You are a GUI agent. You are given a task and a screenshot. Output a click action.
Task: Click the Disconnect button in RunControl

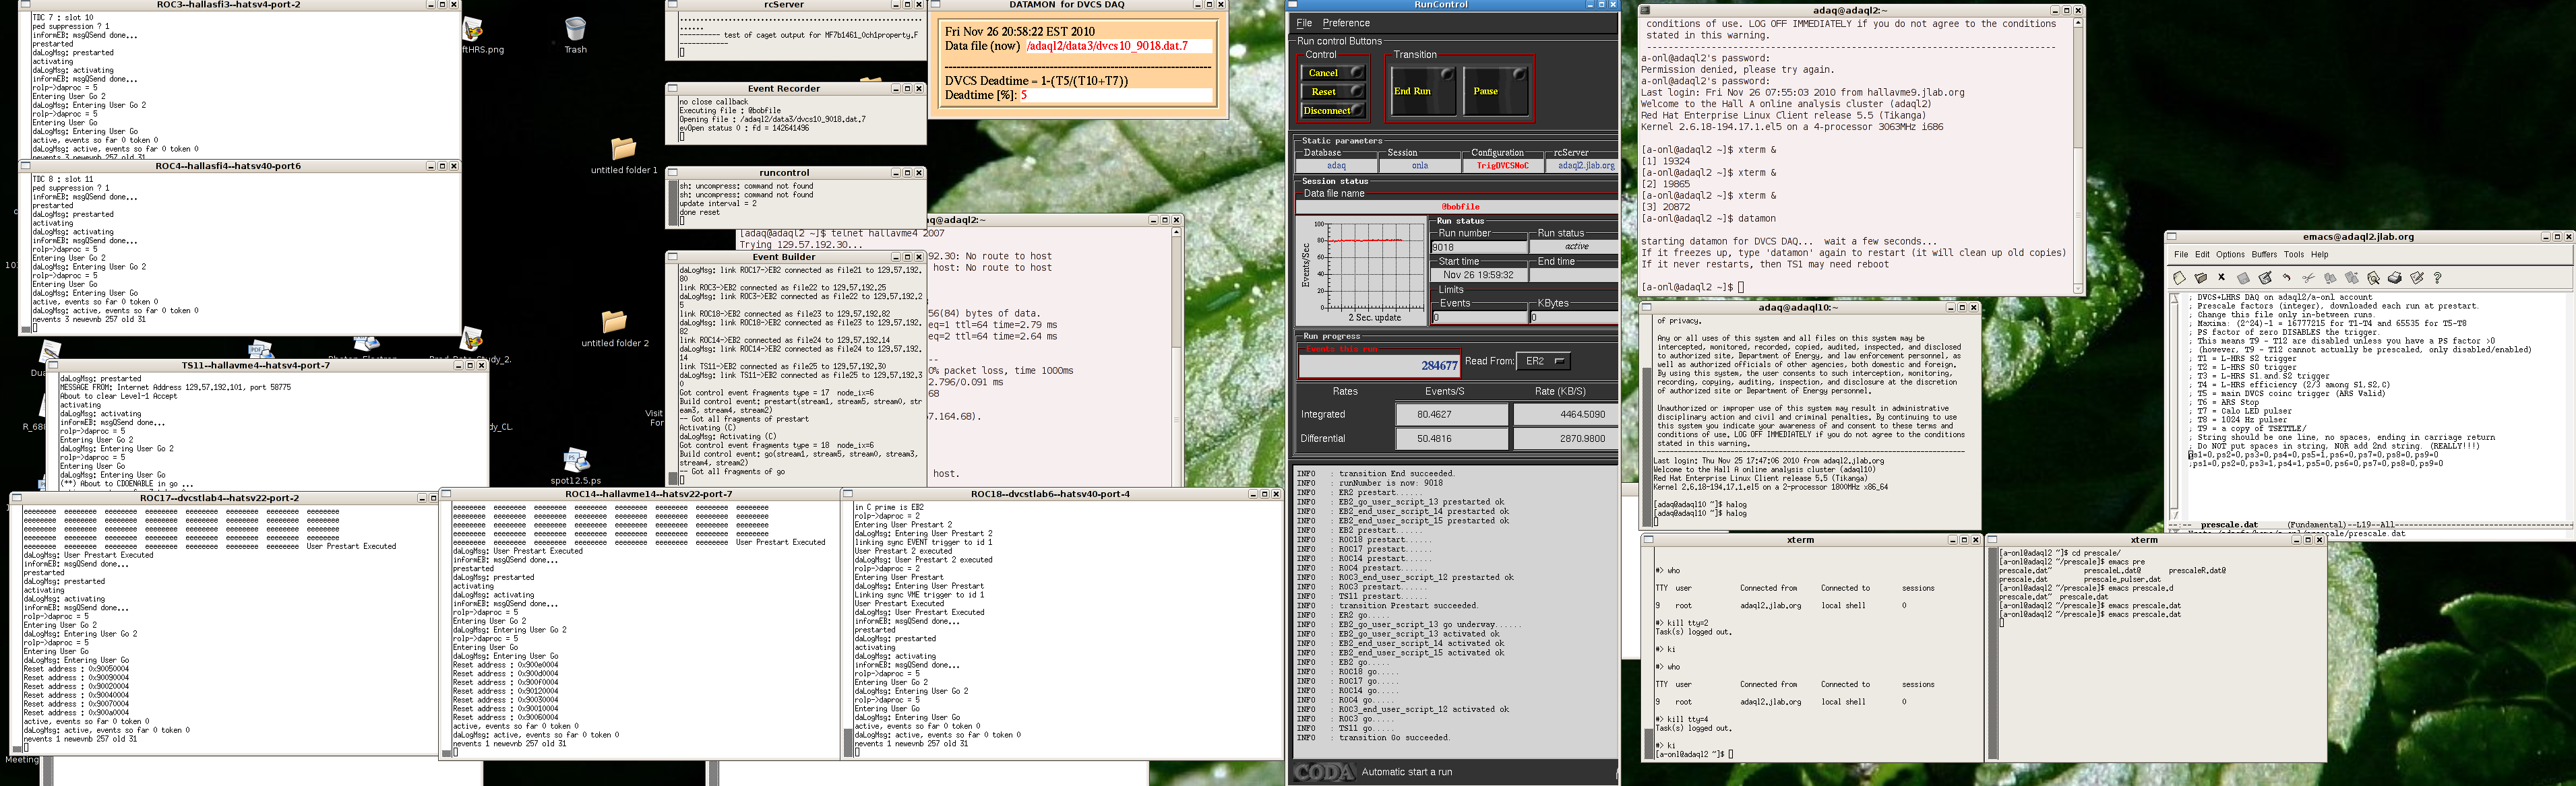[x=1333, y=111]
